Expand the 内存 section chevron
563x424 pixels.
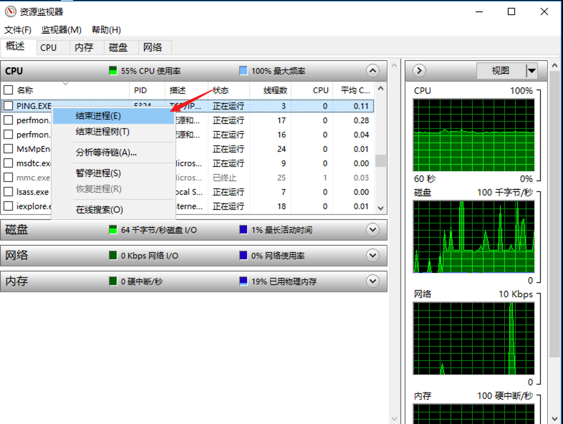(373, 281)
